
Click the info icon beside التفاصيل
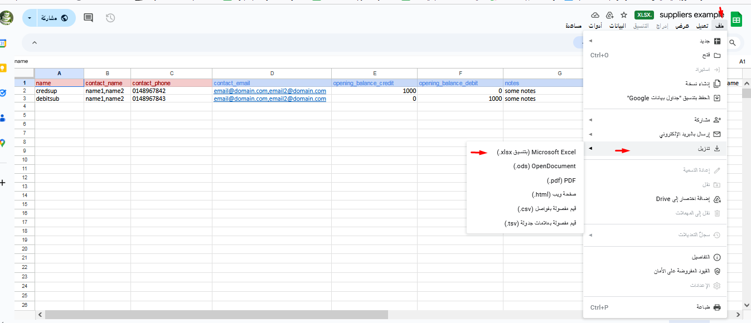tap(717, 257)
